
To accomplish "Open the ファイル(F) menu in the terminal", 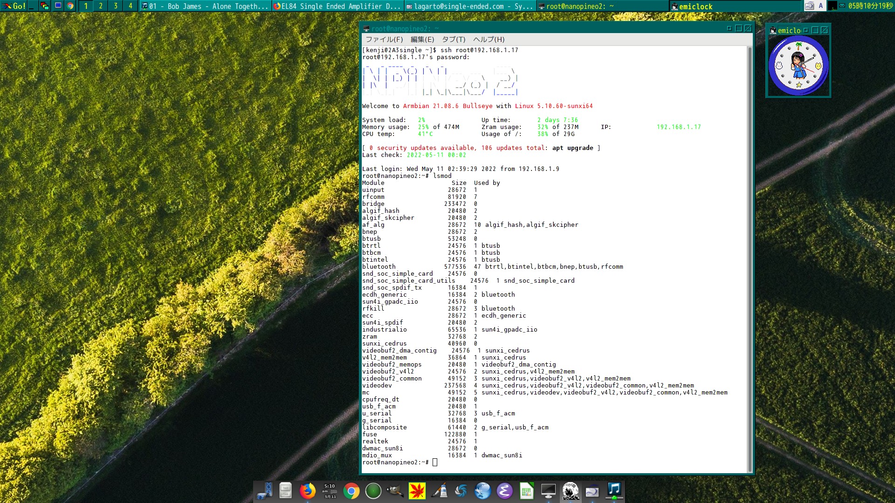I will (384, 40).
